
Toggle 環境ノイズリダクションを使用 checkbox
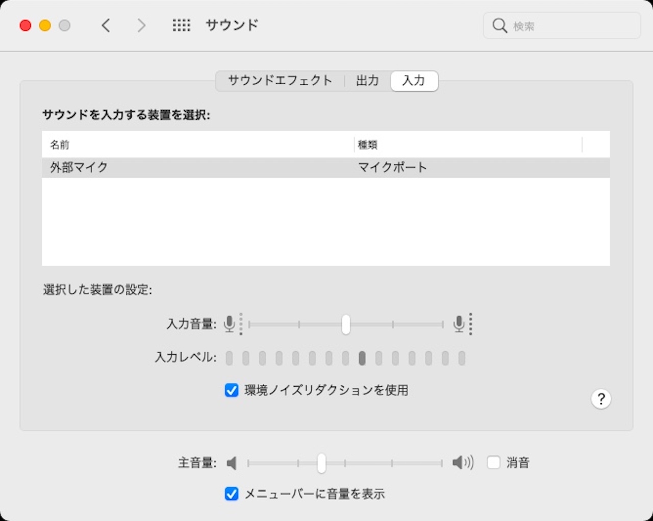232,390
